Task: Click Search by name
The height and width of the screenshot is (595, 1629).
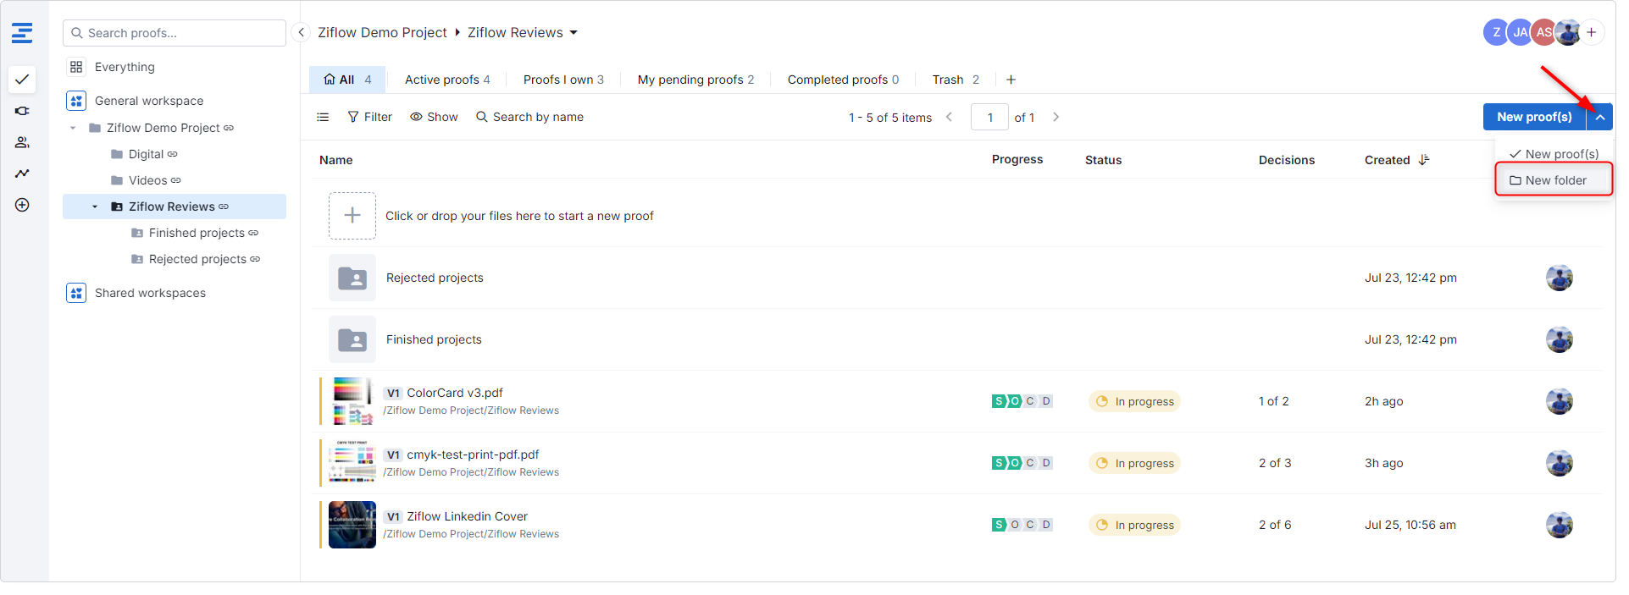Action: pos(530,117)
